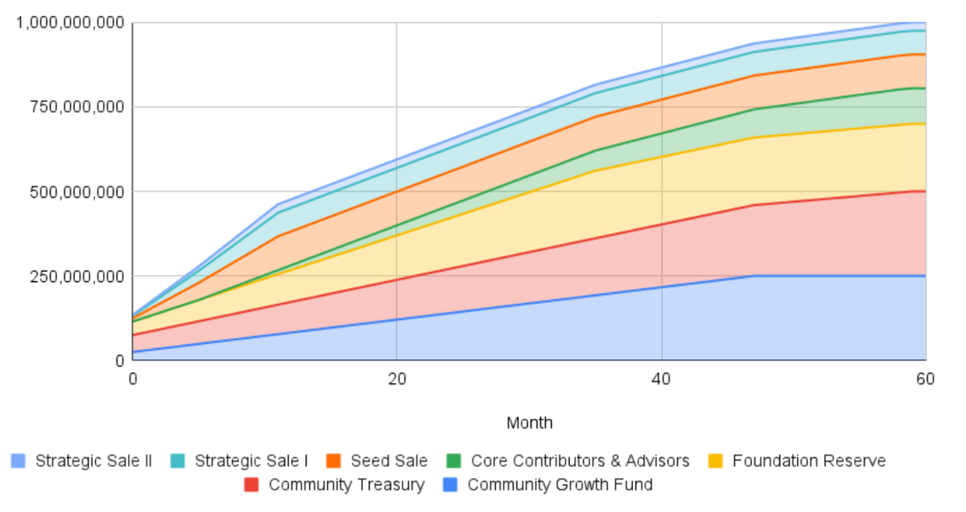The width and height of the screenshot is (966, 512).
Task: Select the 40 label on the Month axis
Action: [661, 379]
